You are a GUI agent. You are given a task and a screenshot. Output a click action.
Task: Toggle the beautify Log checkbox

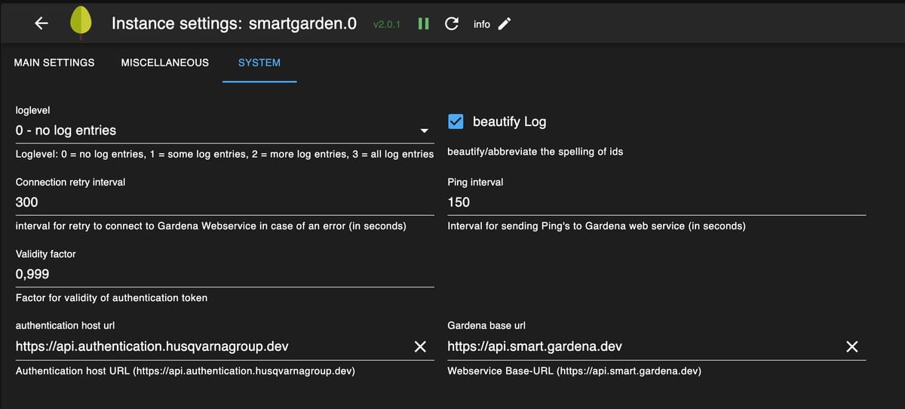[456, 121]
